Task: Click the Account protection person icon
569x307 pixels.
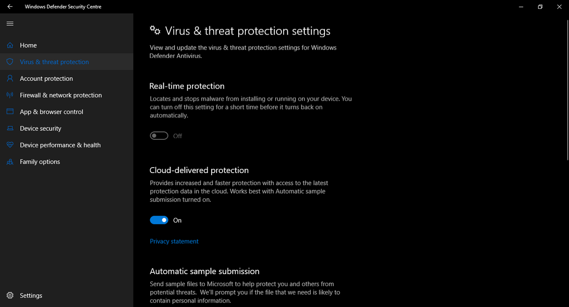Action: (10, 79)
